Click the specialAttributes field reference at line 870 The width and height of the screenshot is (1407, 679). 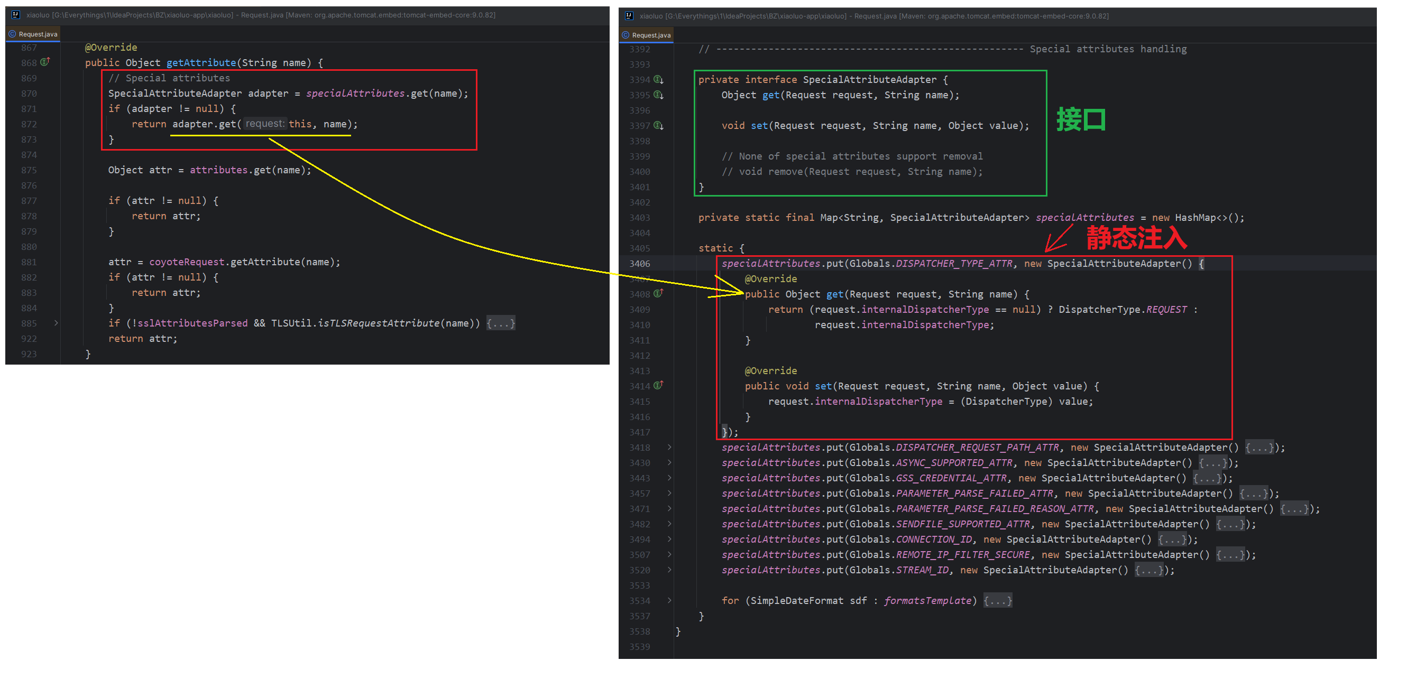(x=355, y=94)
